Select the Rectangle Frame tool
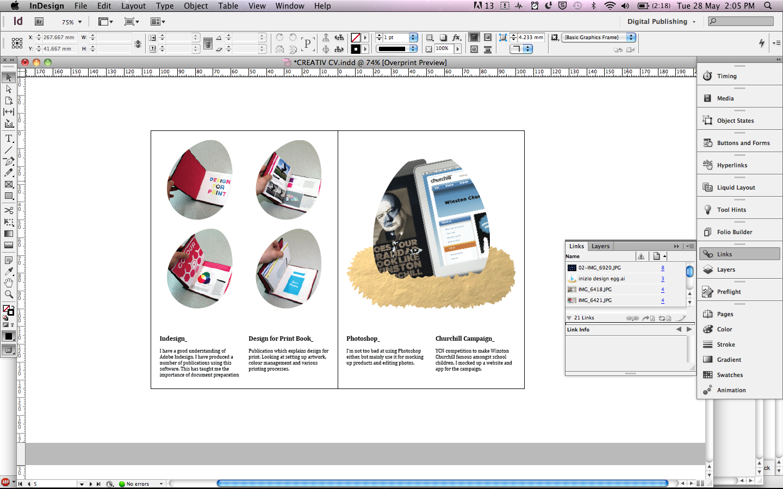Screen dimensions: 783x489 point(9,185)
